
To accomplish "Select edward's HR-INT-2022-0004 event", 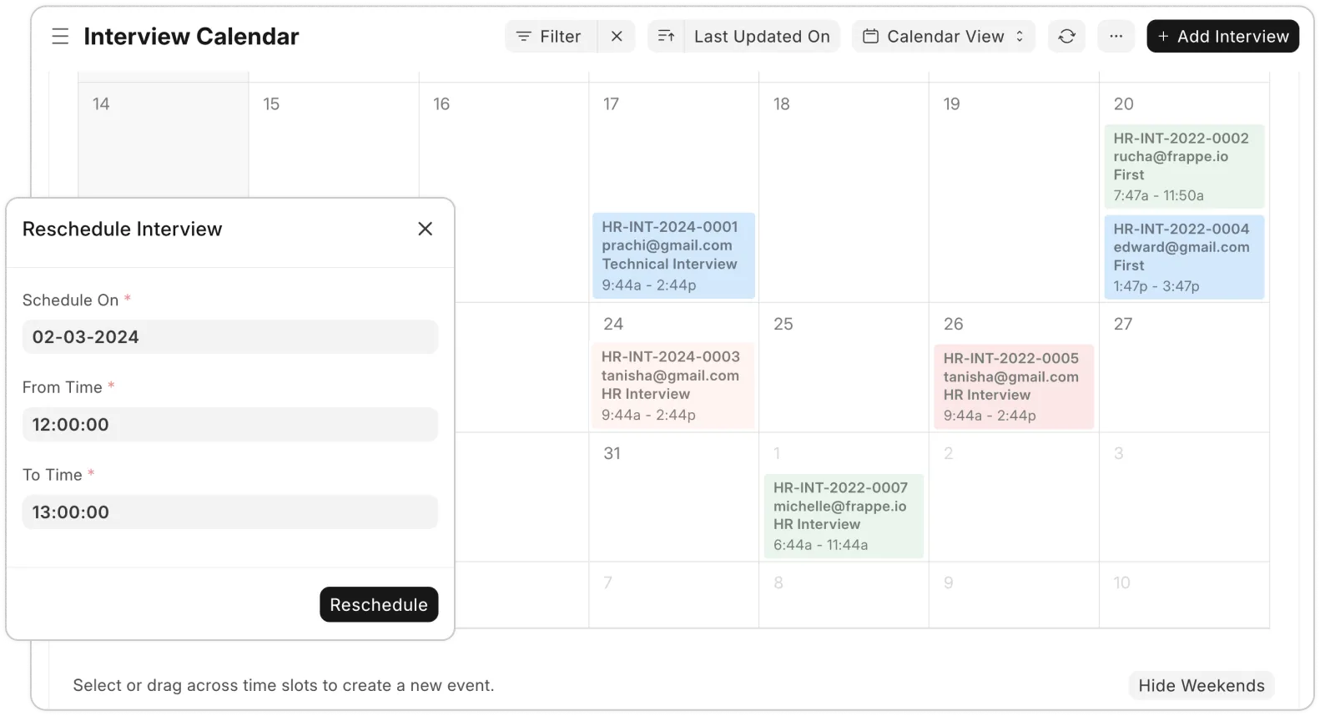I will click(1183, 257).
